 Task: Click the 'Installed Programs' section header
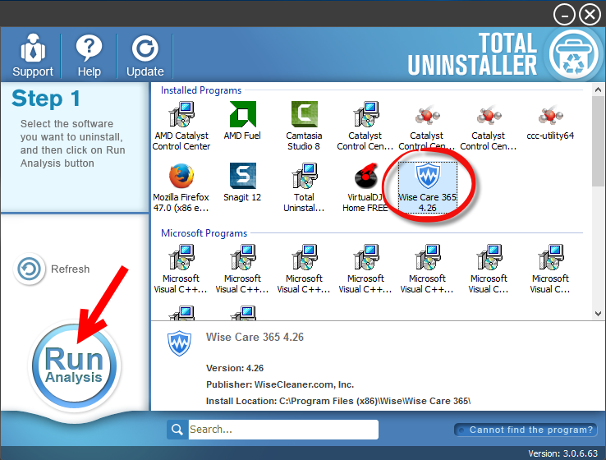[201, 90]
